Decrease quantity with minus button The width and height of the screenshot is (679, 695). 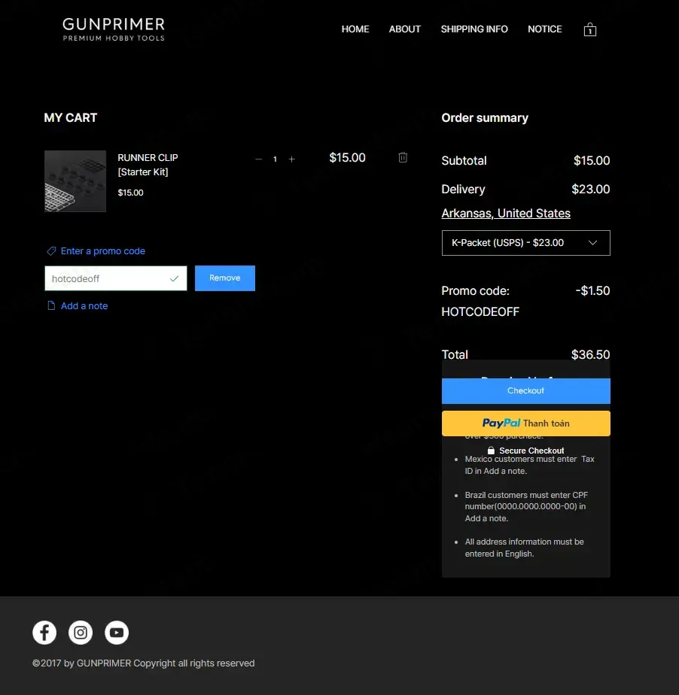258,159
